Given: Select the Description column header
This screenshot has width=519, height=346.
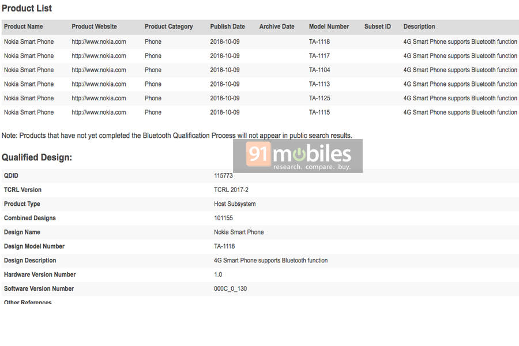Looking at the screenshot, I should [x=419, y=27].
